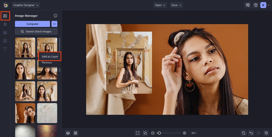This screenshot has width=272, height=137.
Task: Click the fit to screen icon
Action: coord(137,133)
